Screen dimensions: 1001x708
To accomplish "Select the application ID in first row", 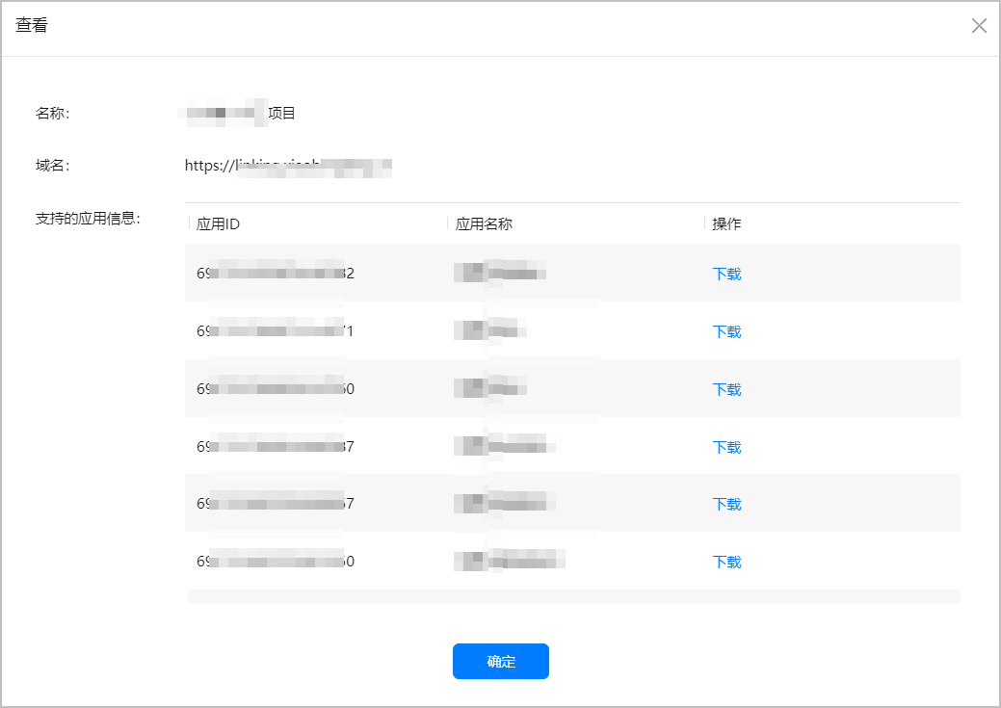I will point(275,274).
